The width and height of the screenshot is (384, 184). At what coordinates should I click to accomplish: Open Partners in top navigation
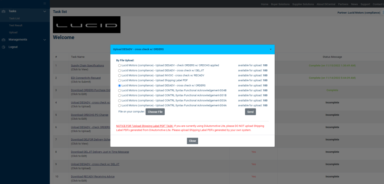click(343, 4)
